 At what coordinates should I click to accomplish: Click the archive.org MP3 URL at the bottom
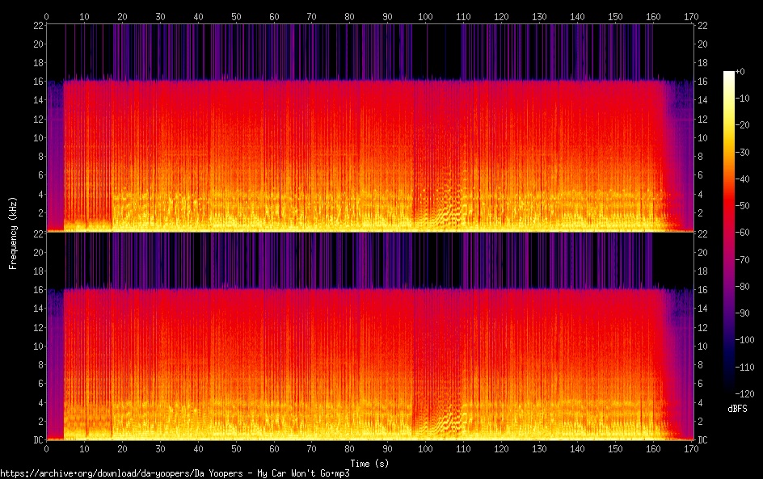pyautogui.click(x=175, y=473)
